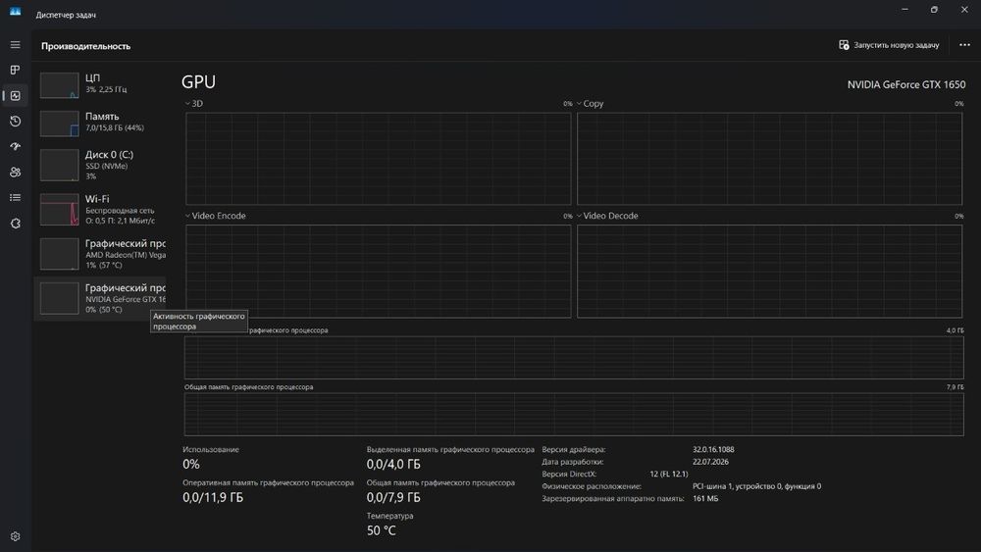Click the 0,0/11,9 ГБ GPU memory value

coord(213,498)
